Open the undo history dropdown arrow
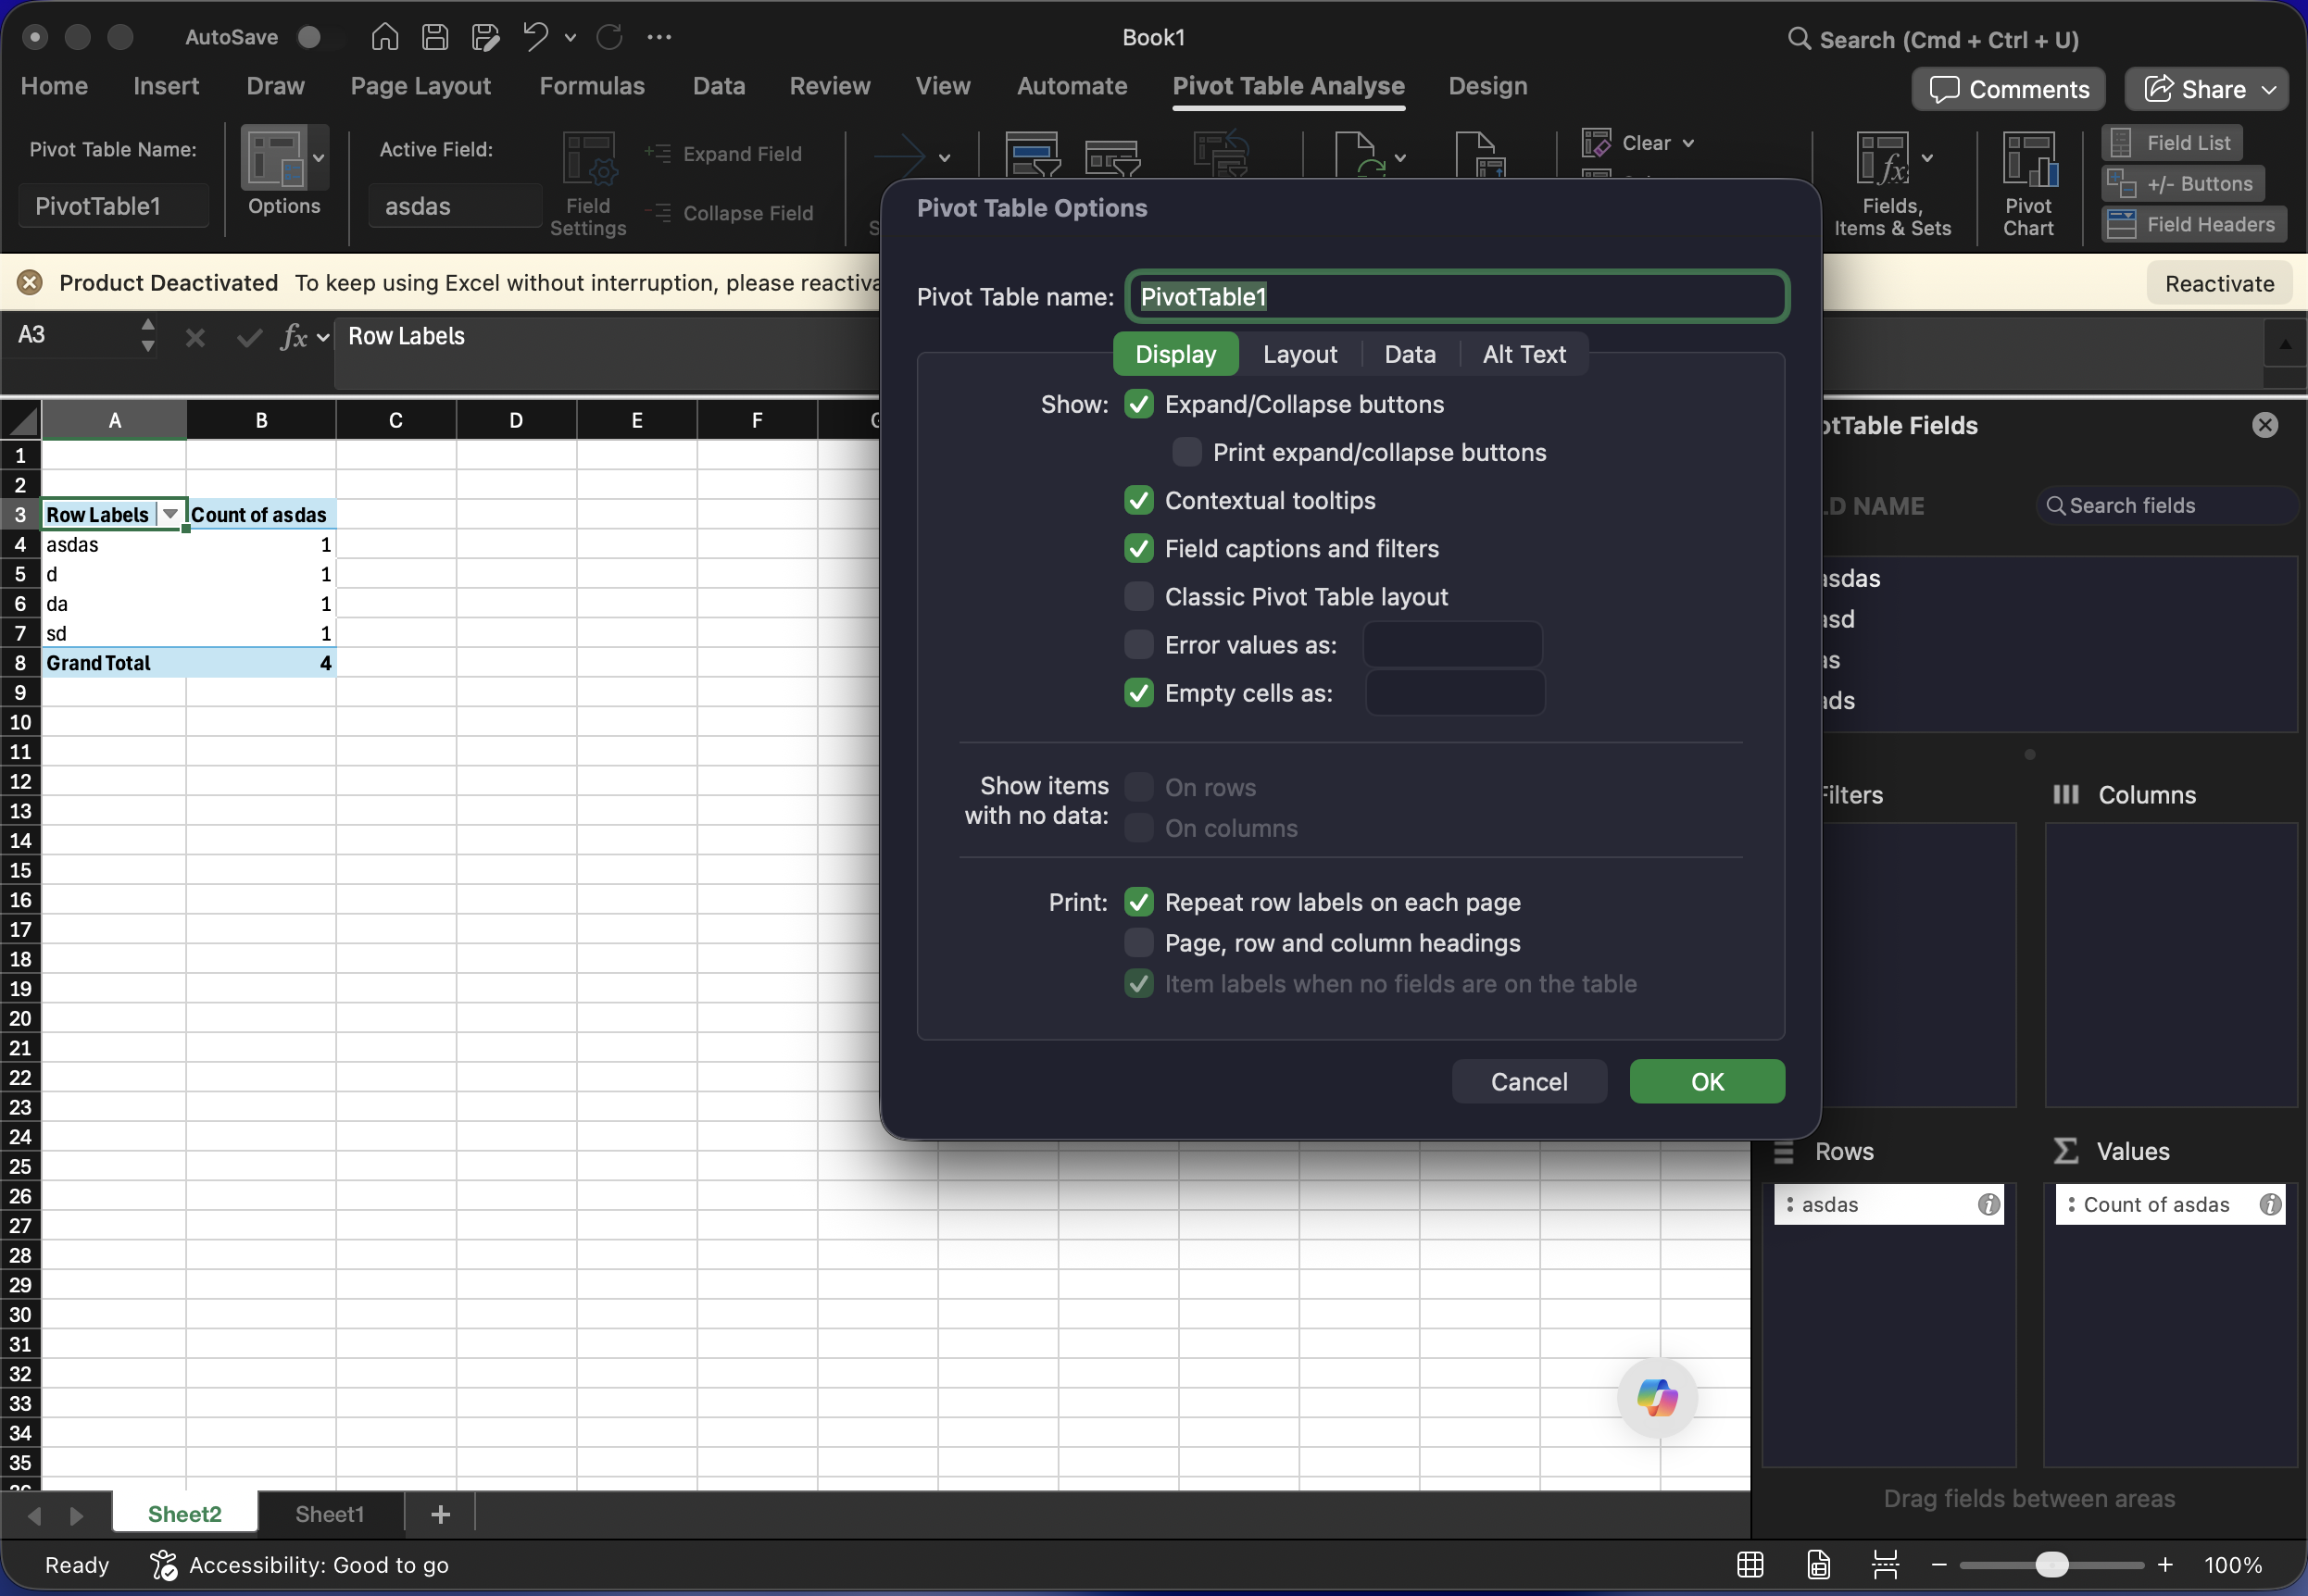The height and width of the screenshot is (1596, 2308). tap(571, 38)
